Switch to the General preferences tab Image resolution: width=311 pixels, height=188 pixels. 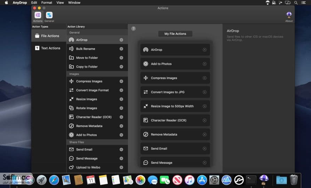49,17
